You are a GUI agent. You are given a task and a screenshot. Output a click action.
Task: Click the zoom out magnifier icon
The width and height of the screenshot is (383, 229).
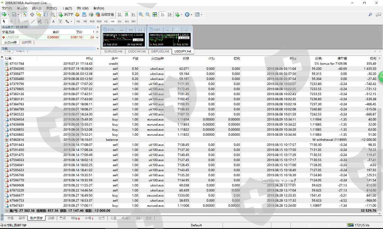point(148,14)
